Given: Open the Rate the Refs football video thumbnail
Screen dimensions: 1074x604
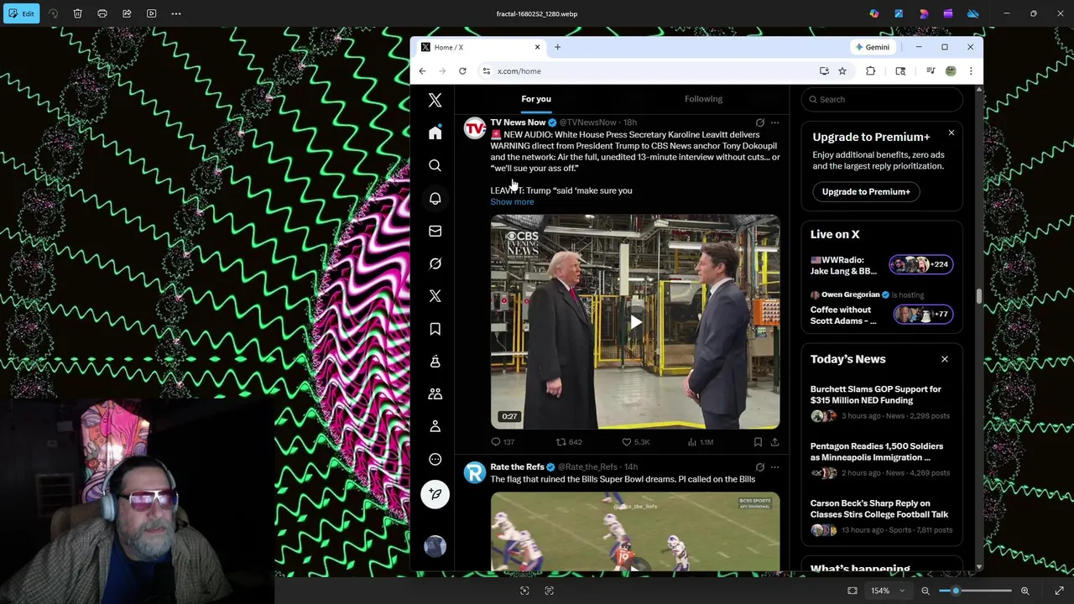Looking at the screenshot, I should [x=635, y=532].
